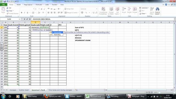Click the volume speaker tray icon
176x99 pixels.
(x=158, y=97)
